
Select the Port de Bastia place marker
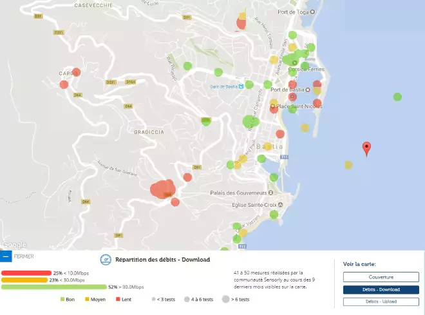[x=308, y=90]
